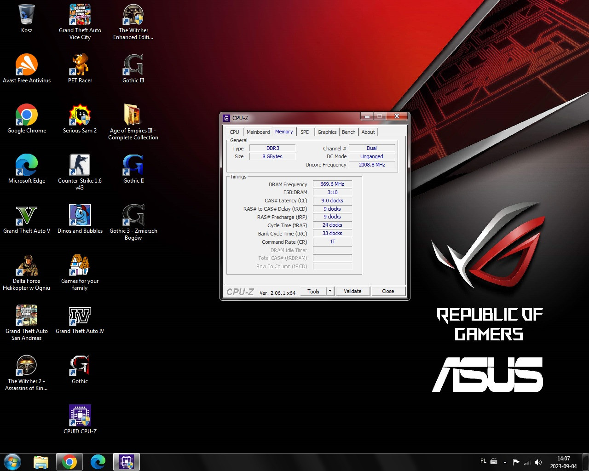This screenshot has height=471, width=589.
Task: Select the Age of Empires III folder
Action: 133,115
